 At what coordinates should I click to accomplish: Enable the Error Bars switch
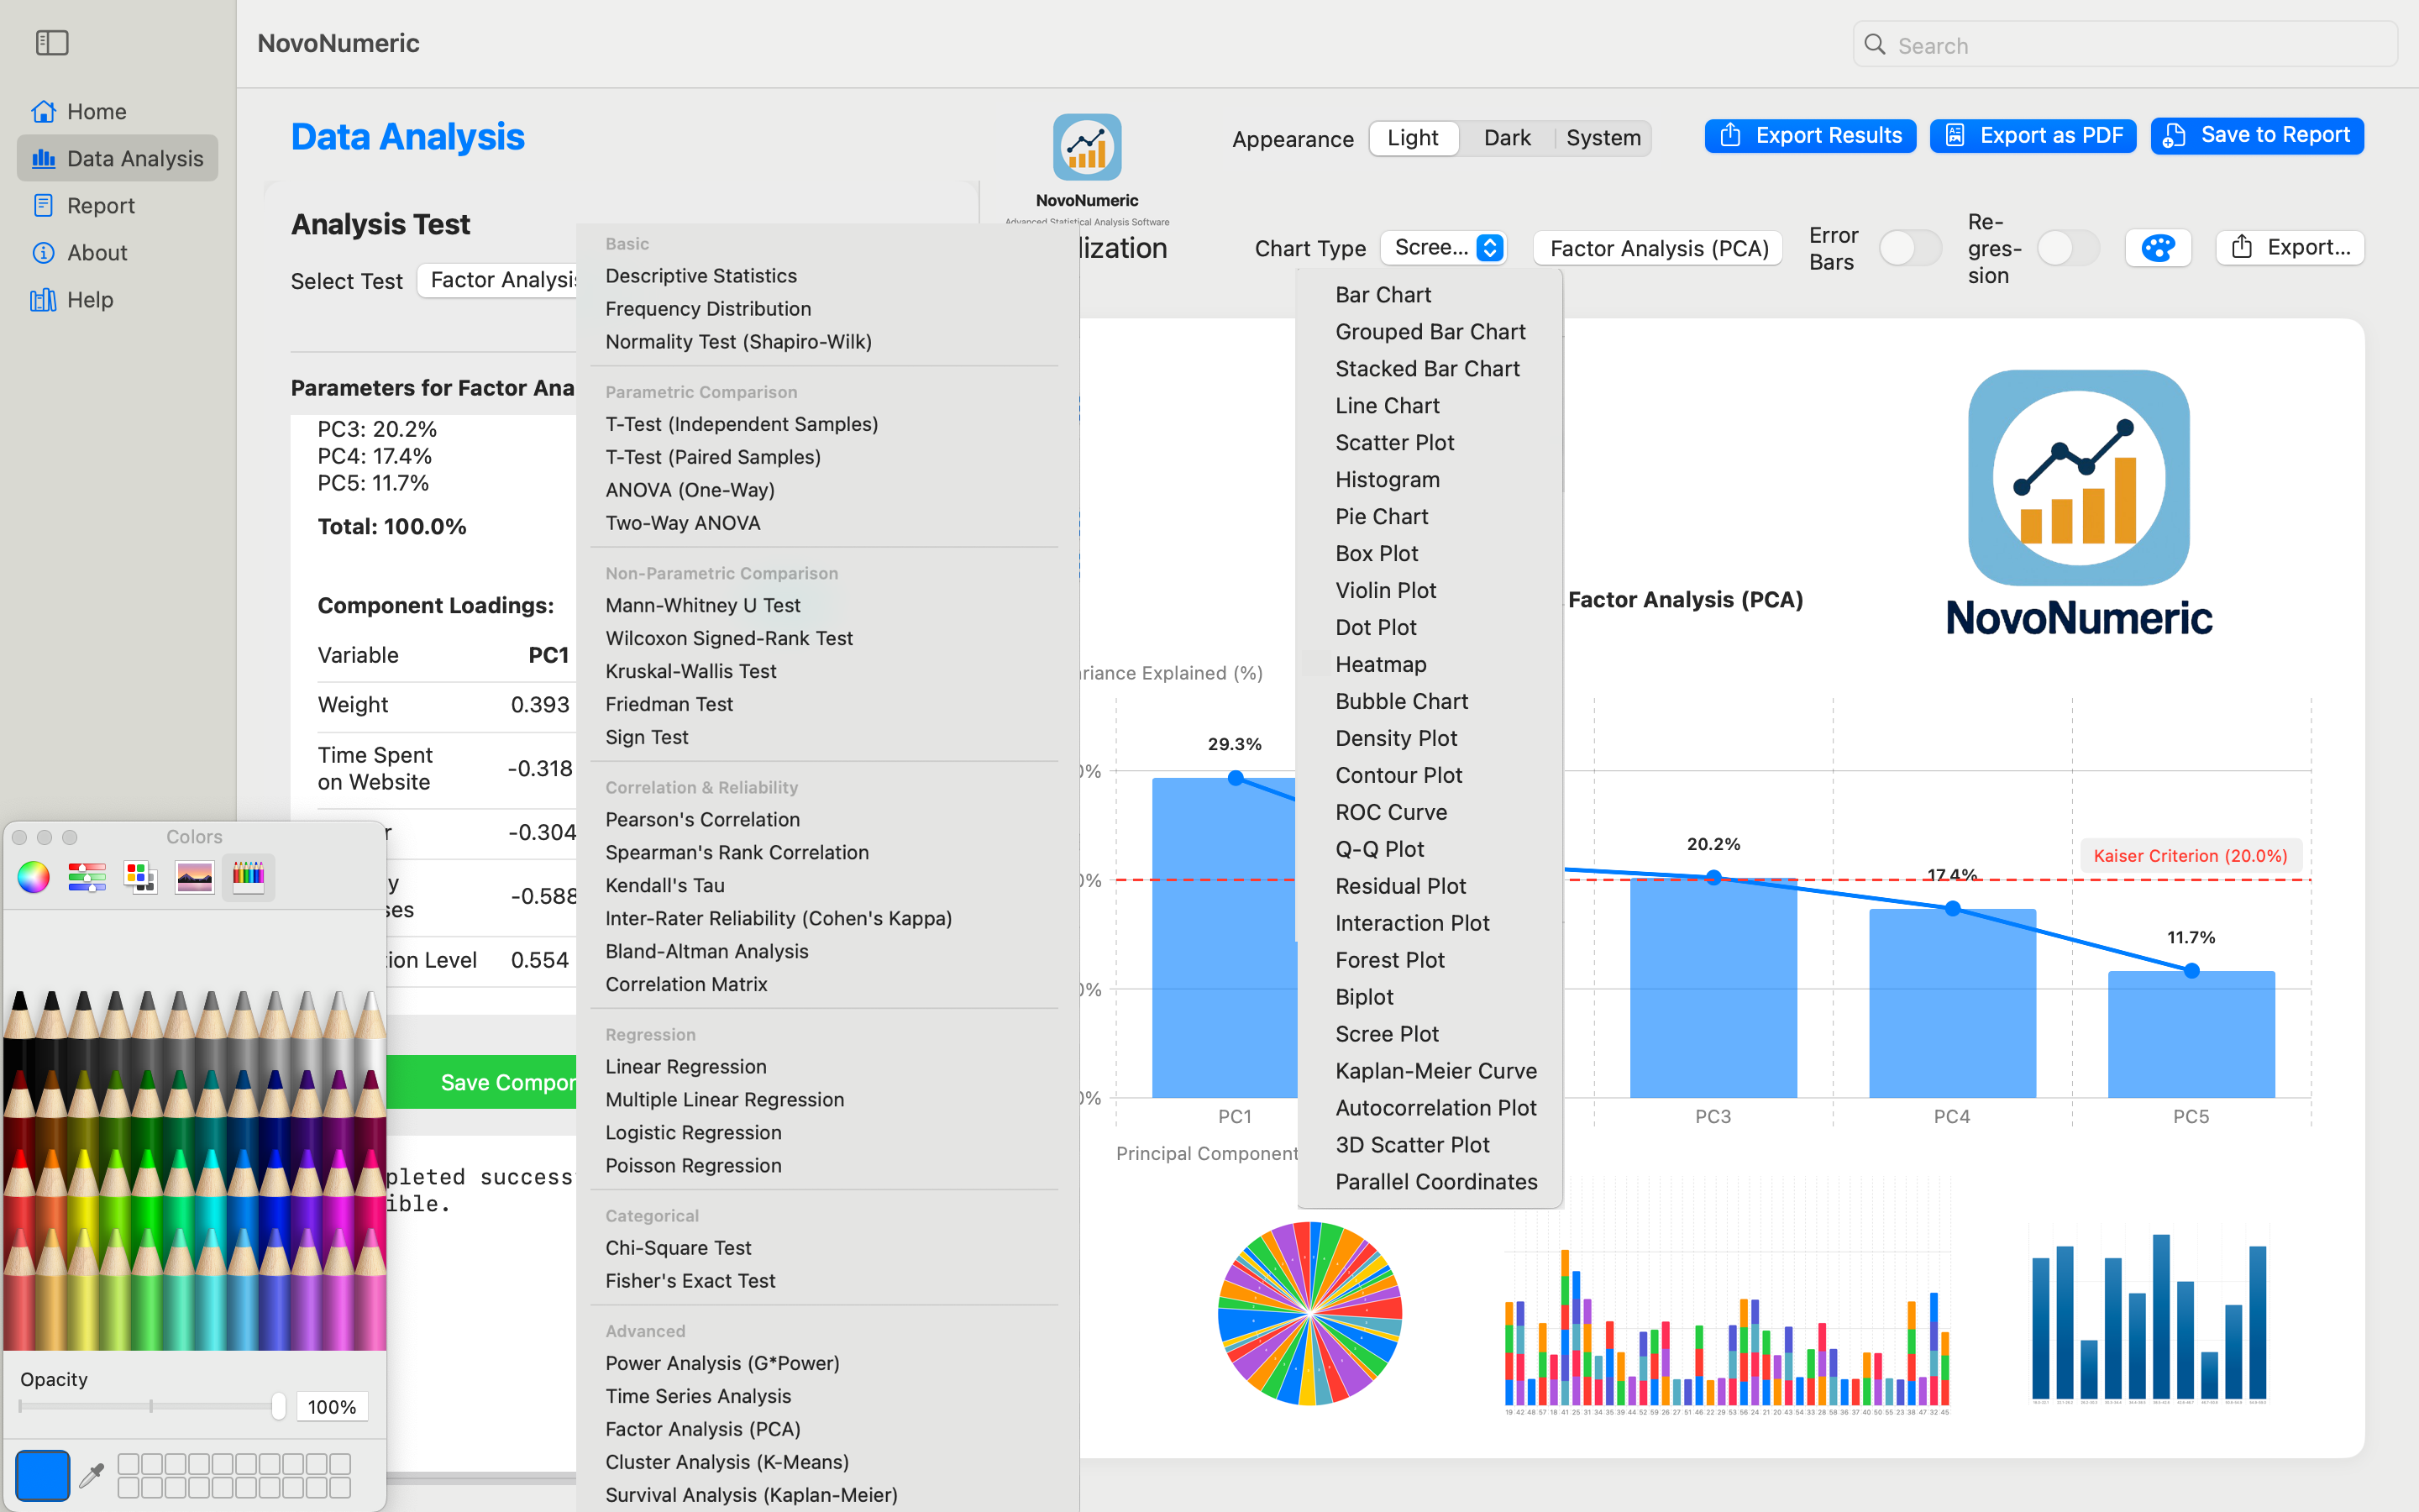1909,248
